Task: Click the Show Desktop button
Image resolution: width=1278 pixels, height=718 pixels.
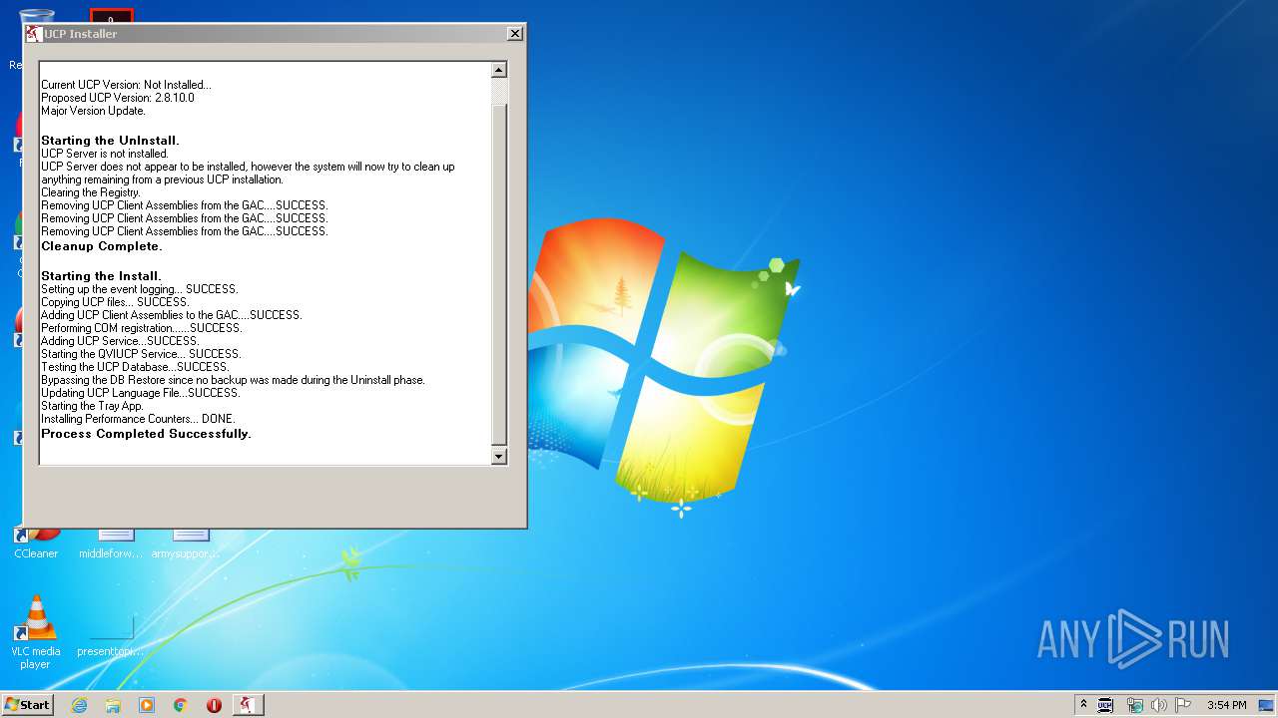Action: coord(1268,705)
